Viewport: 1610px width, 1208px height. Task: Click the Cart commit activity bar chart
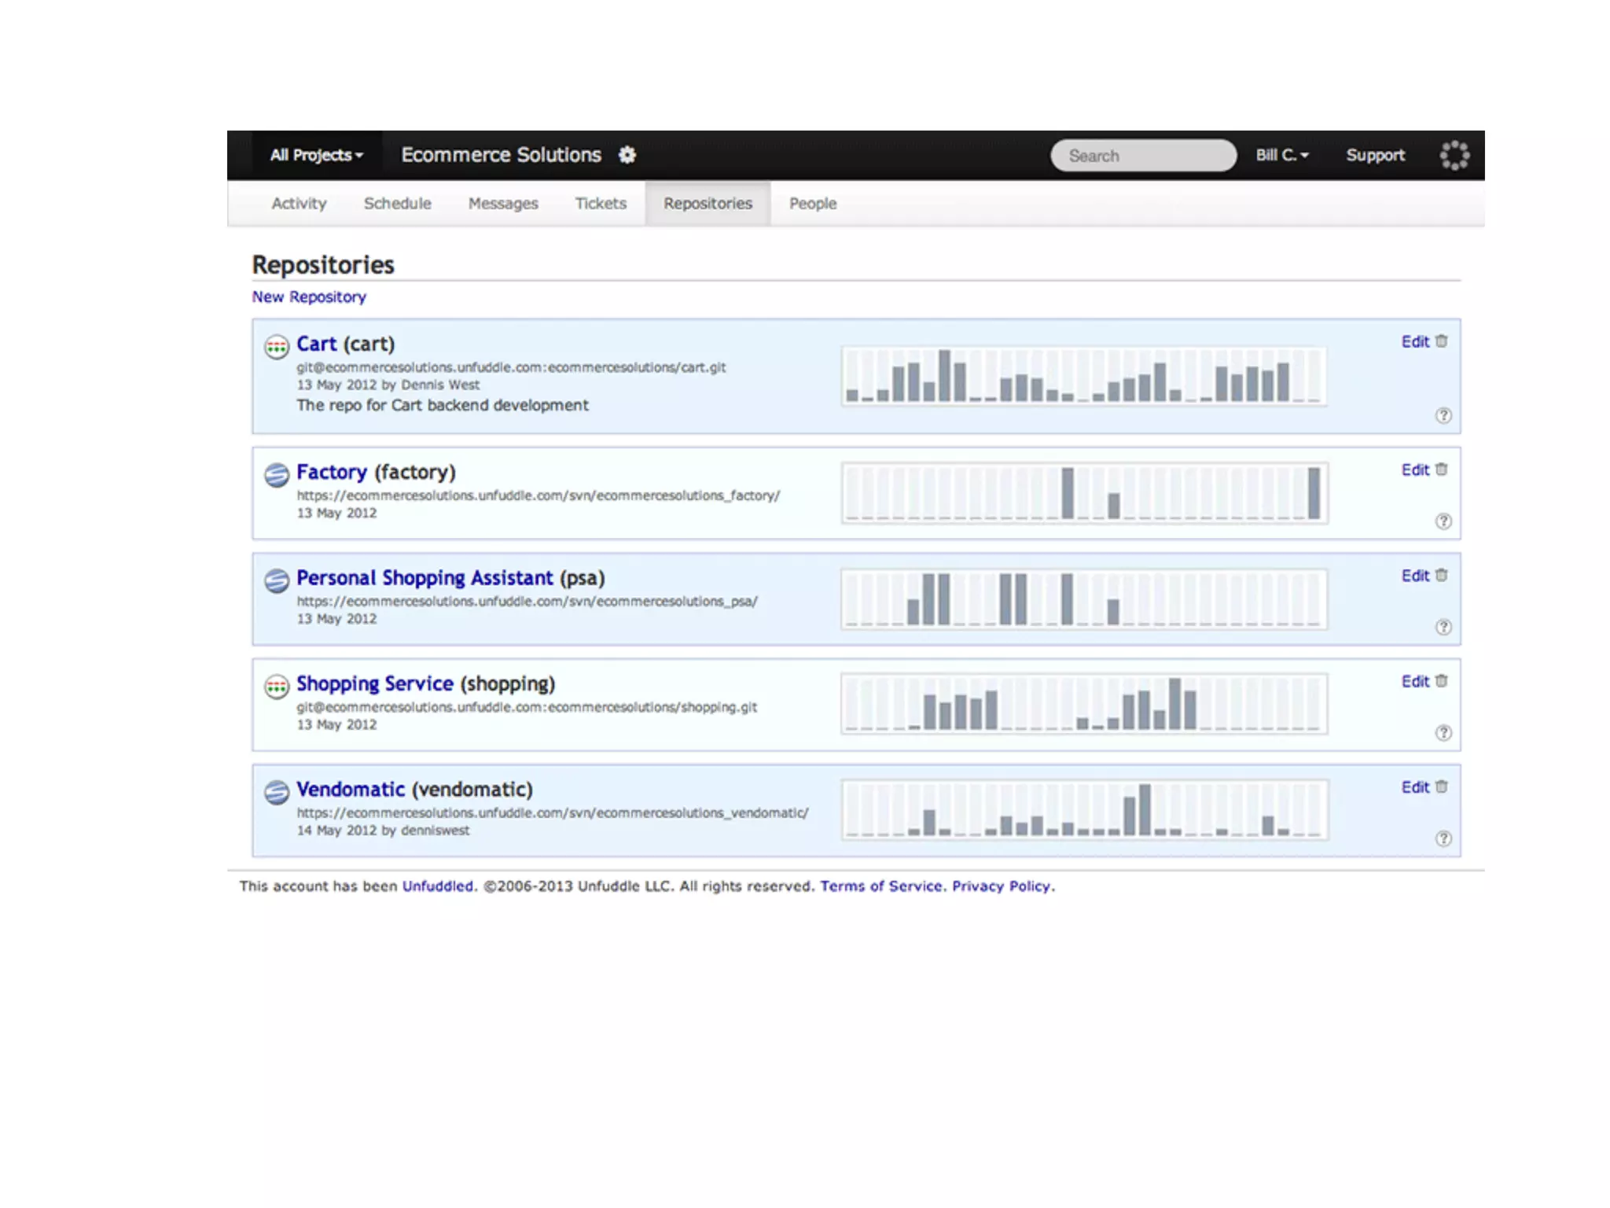click(x=1084, y=377)
